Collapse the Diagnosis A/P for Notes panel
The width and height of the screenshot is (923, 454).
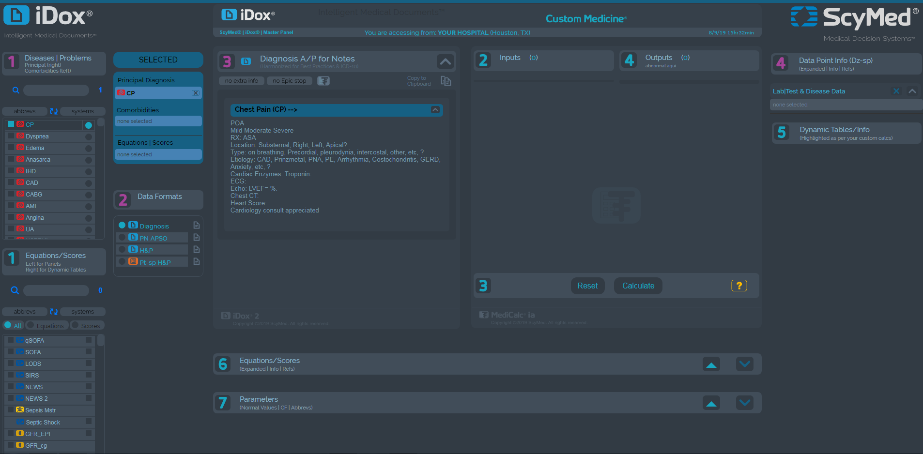click(x=446, y=61)
